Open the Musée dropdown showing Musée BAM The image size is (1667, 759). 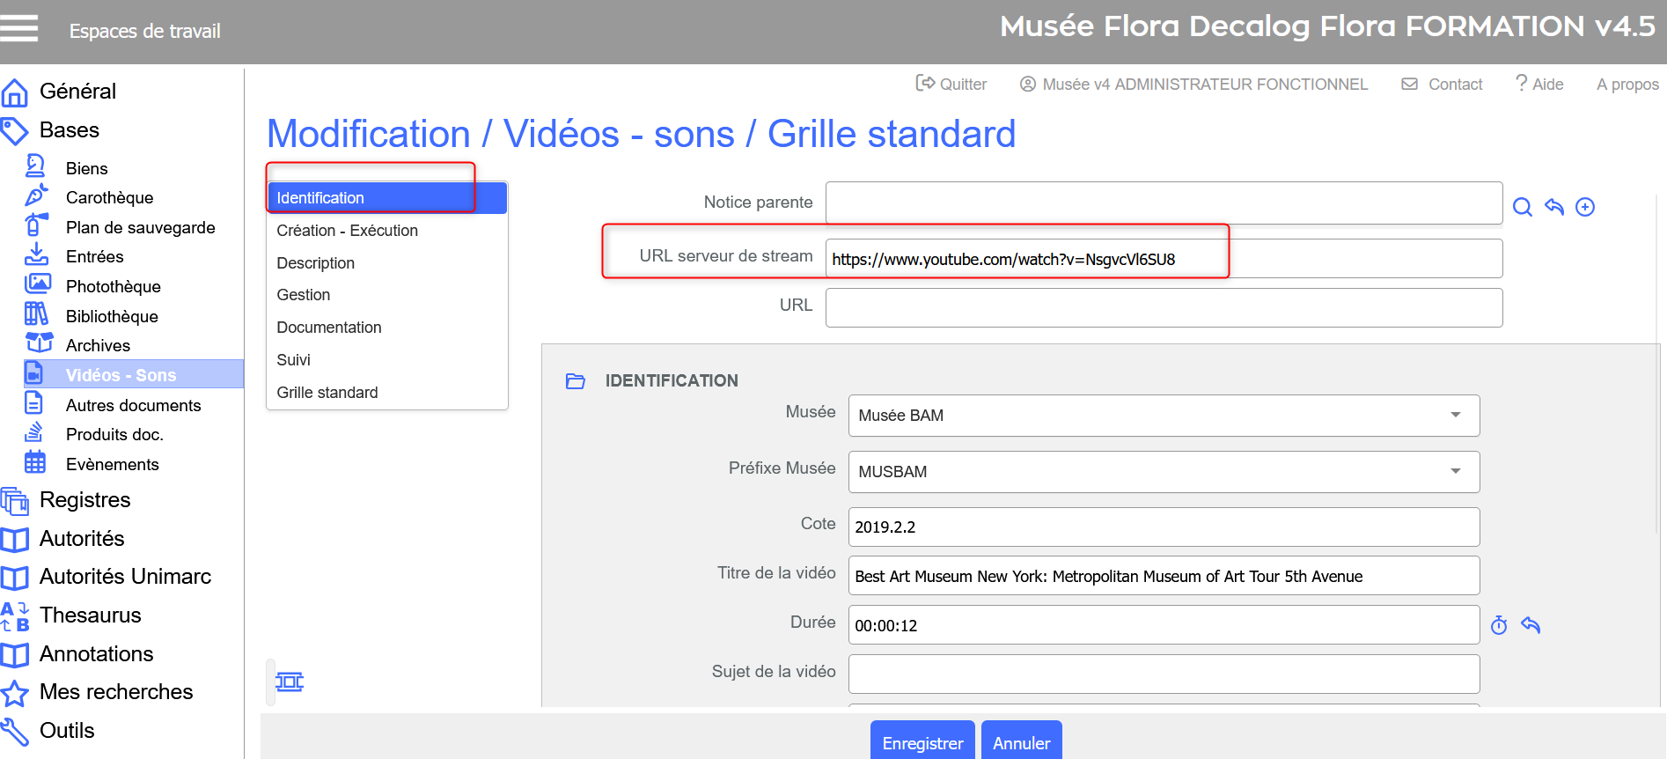click(x=1163, y=416)
